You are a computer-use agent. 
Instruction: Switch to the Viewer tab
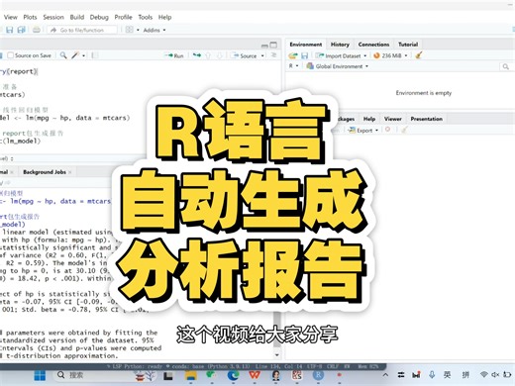393,119
